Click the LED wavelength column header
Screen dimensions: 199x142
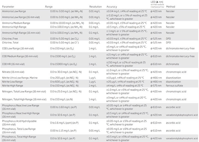(157, 4)
